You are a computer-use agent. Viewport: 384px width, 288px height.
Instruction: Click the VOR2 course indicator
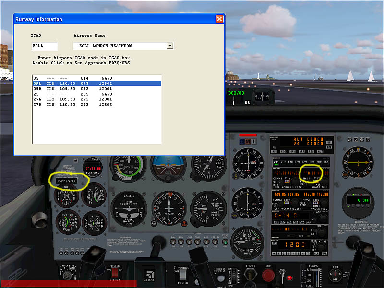click(248, 203)
